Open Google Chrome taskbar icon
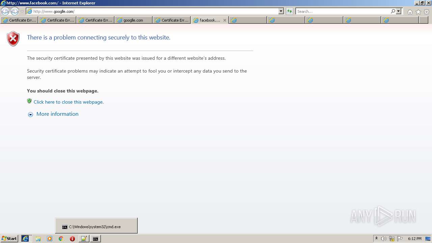Image resolution: width=432 pixels, height=243 pixels. [61, 239]
